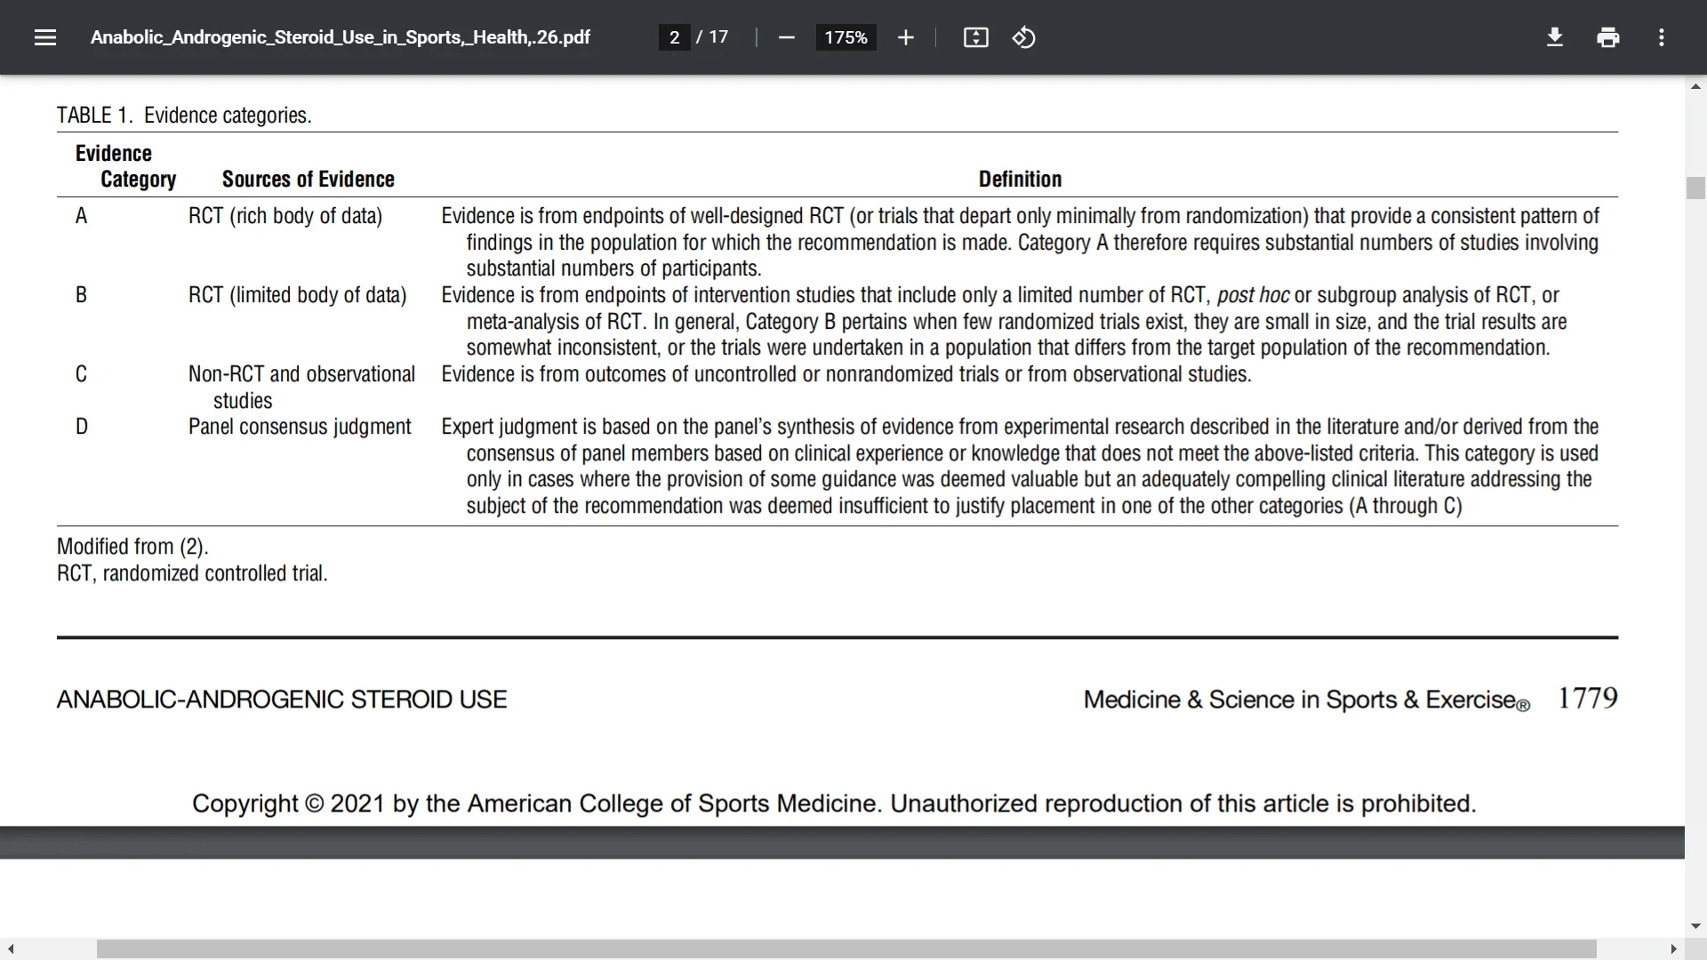Click 'RCT, randomized controlled trial.' footnote
Image resolution: width=1707 pixels, height=960 pixels.
point(192,573)
